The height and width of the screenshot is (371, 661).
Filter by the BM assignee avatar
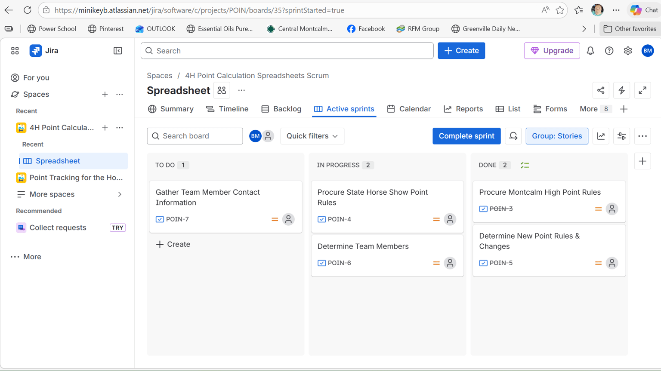click(255, 136)
